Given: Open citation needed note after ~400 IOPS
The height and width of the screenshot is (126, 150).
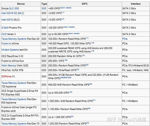Looking at the screenshot, I should coord(65,8).
